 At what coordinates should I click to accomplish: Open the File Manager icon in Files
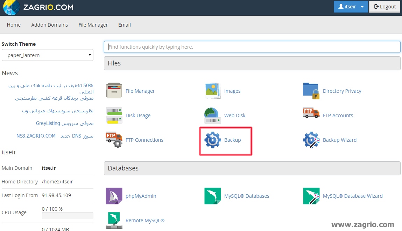tap(114, 91)
